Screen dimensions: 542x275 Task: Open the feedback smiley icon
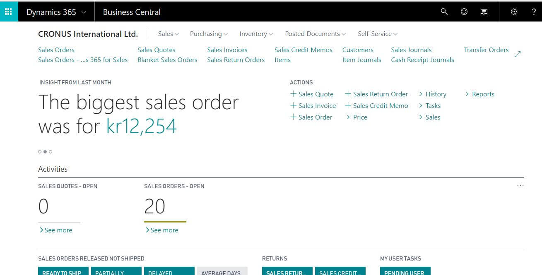tap(464, 12)
